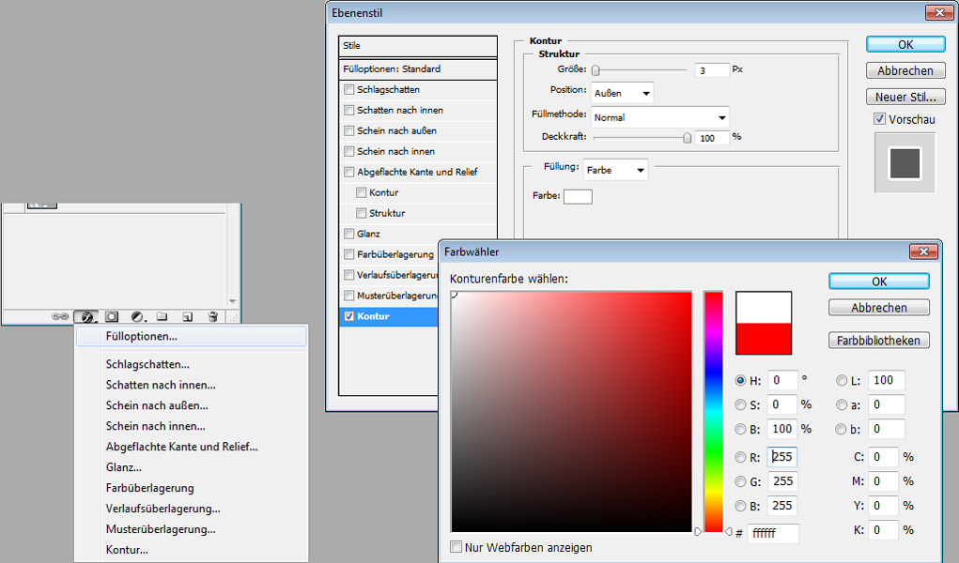Choose Schlagschatten... from the popup menu
The width and height of the screenshot is (959, 563).
191,364
